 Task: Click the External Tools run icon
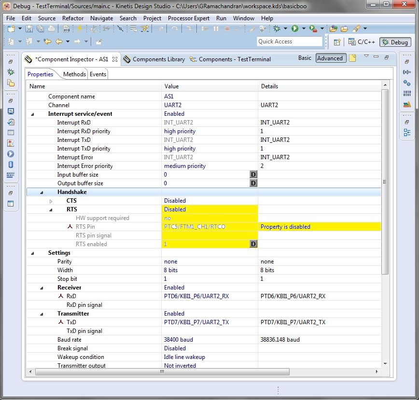[313, 28]
